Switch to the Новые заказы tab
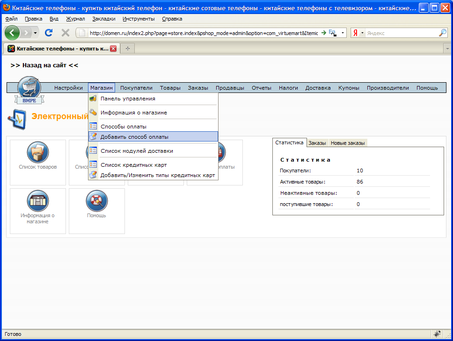Viewport: 453px width, 341px height. (348, 143)
